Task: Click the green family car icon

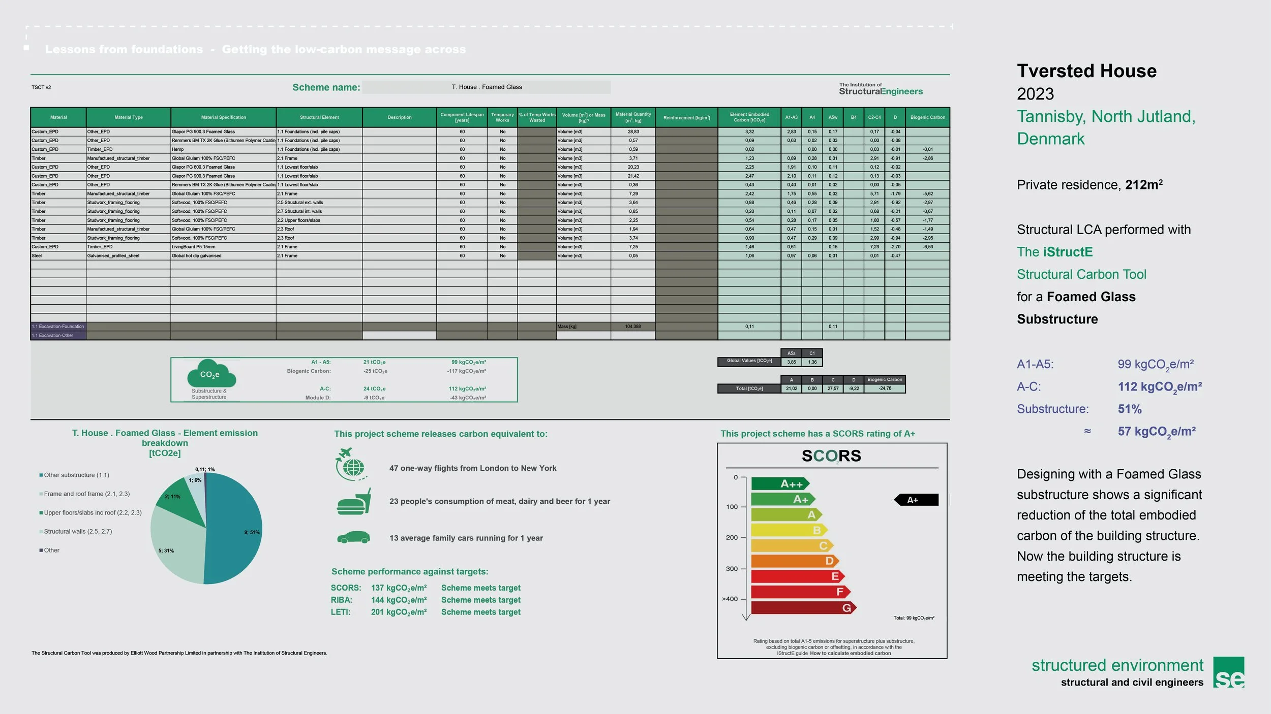Action: pos(353,537)
